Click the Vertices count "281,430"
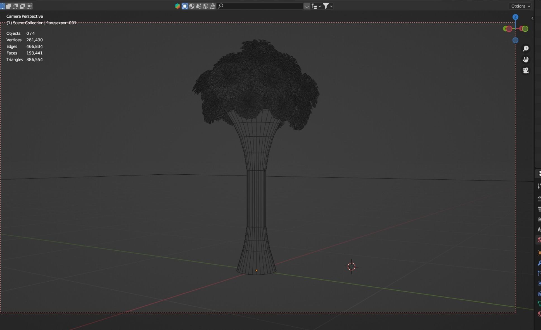541x330 pixels. (35, 40)
